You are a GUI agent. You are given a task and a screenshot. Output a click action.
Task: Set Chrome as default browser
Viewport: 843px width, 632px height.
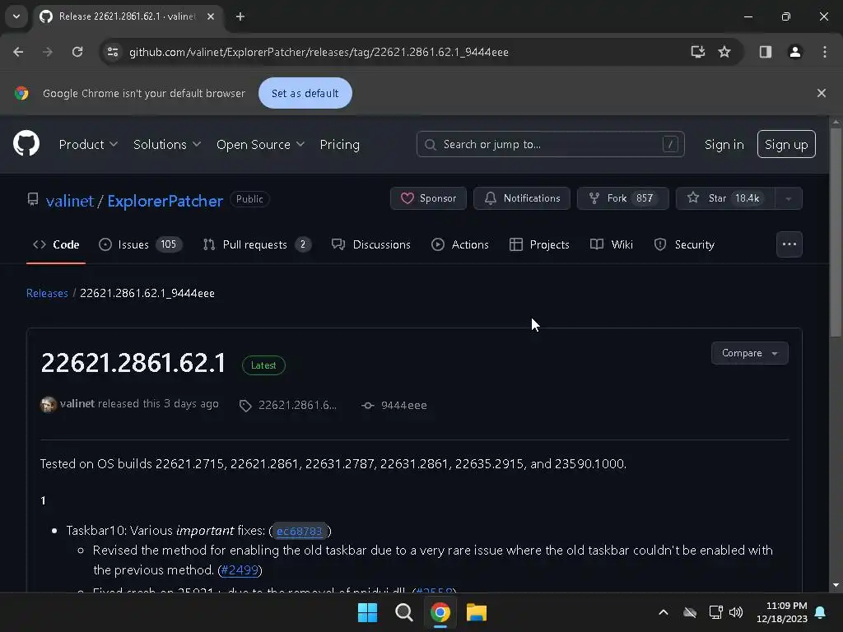pos(305,93)
